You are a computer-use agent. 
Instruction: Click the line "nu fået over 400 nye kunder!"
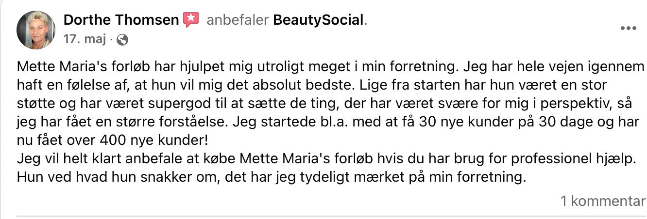click(x=112, y=141)
